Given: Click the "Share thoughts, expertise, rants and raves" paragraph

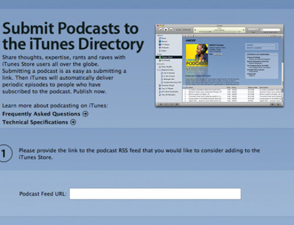Looking at the screenshot, I should [x=64, y=75].
